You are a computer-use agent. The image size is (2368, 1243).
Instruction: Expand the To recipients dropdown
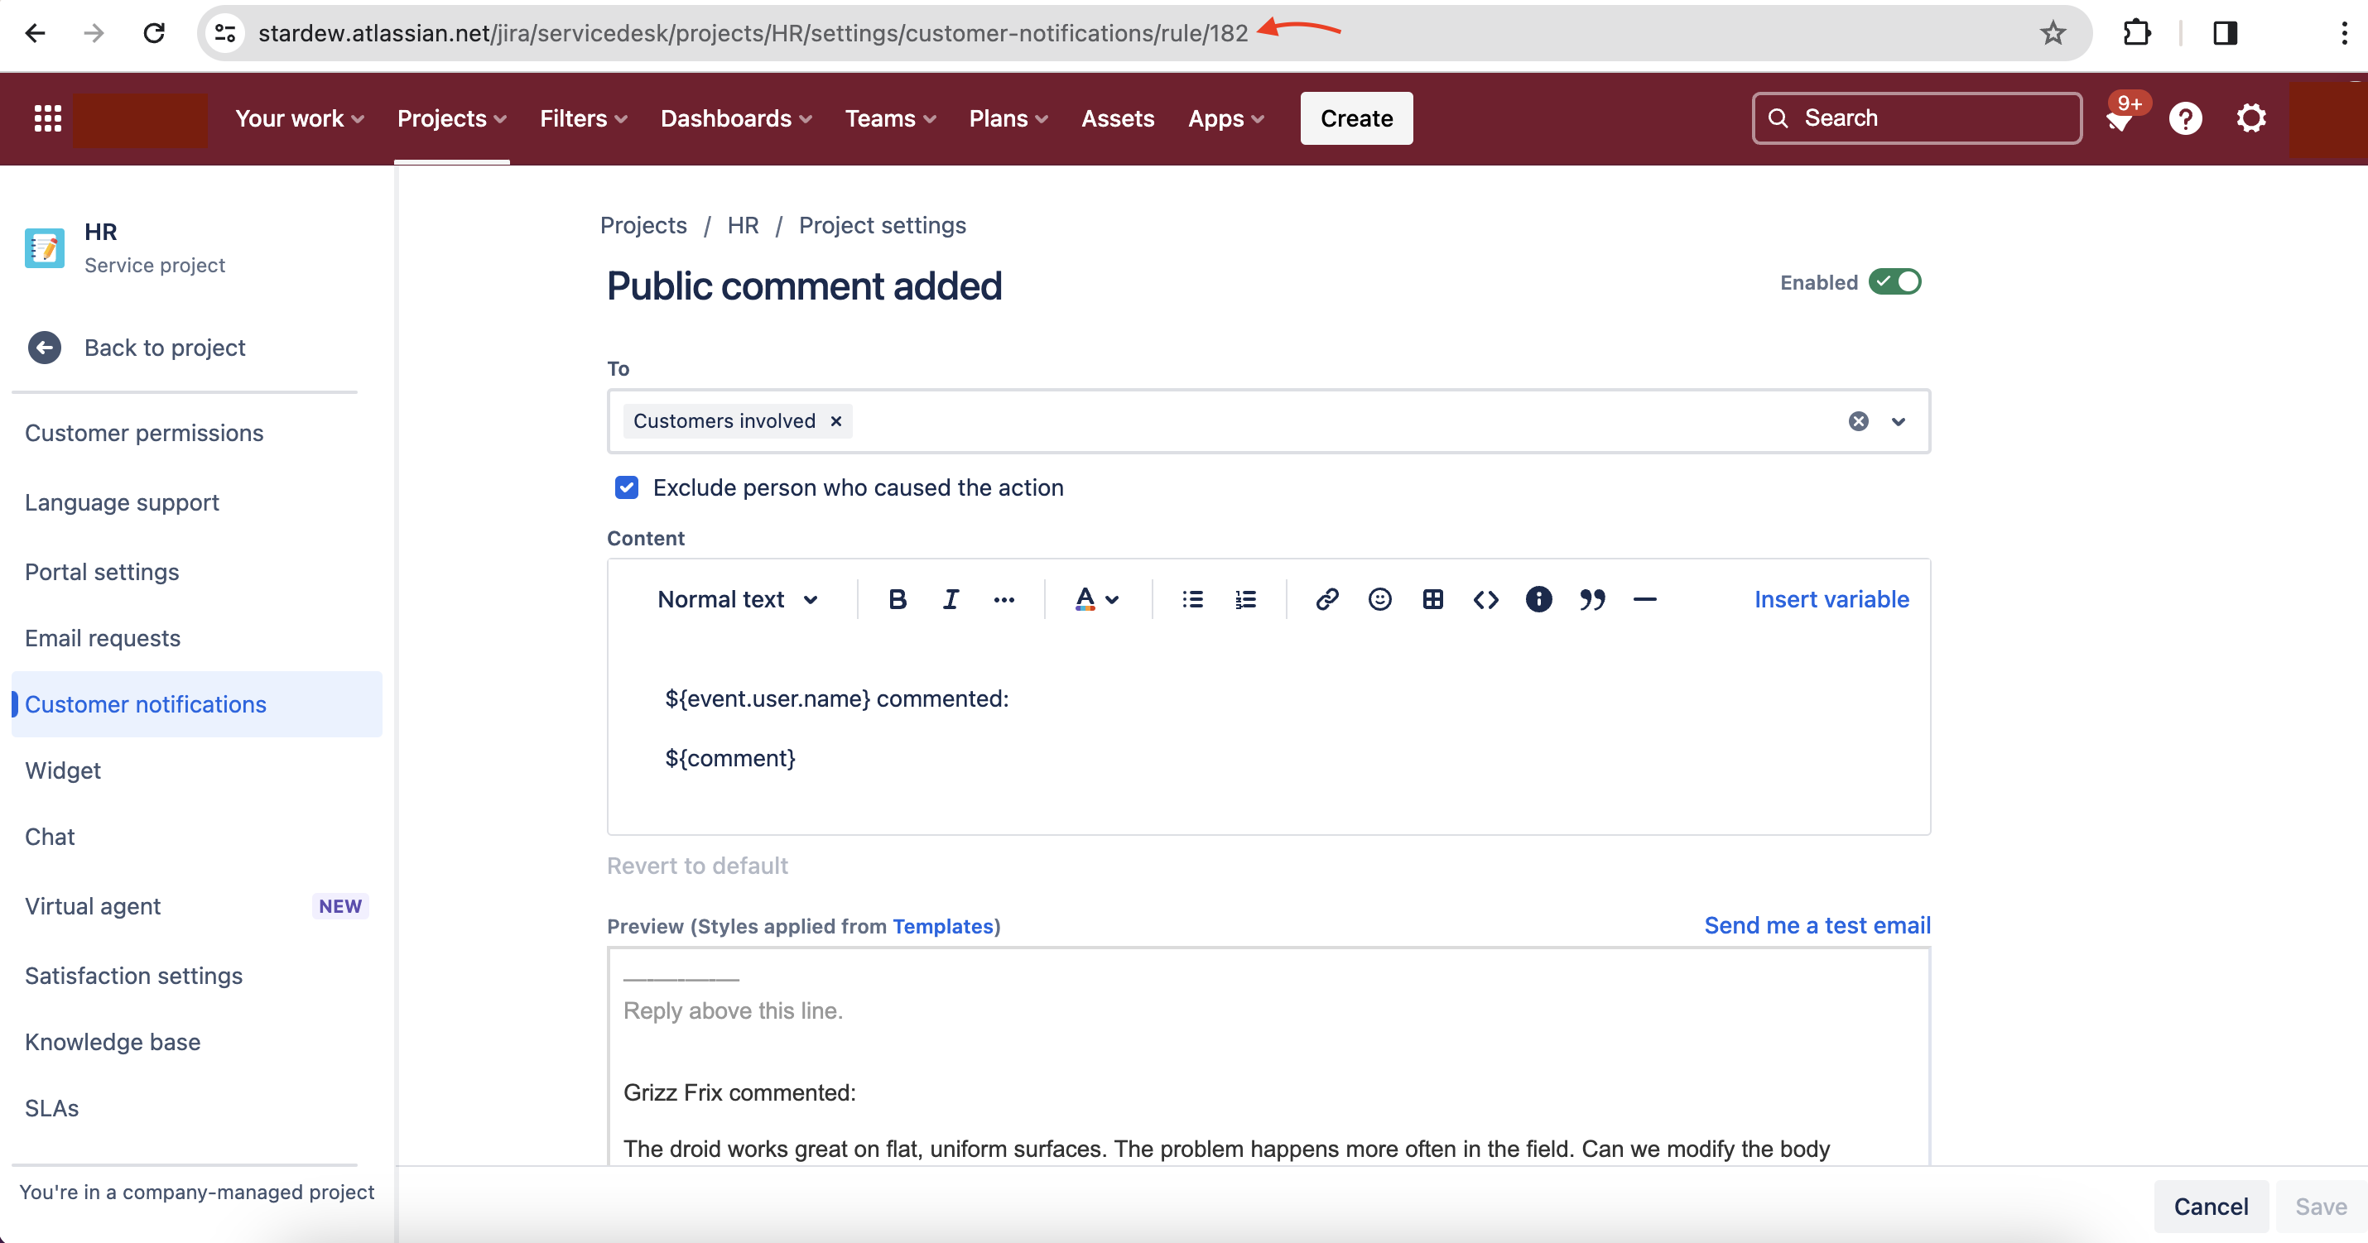pyautogui.click(x=1899, y=422)
